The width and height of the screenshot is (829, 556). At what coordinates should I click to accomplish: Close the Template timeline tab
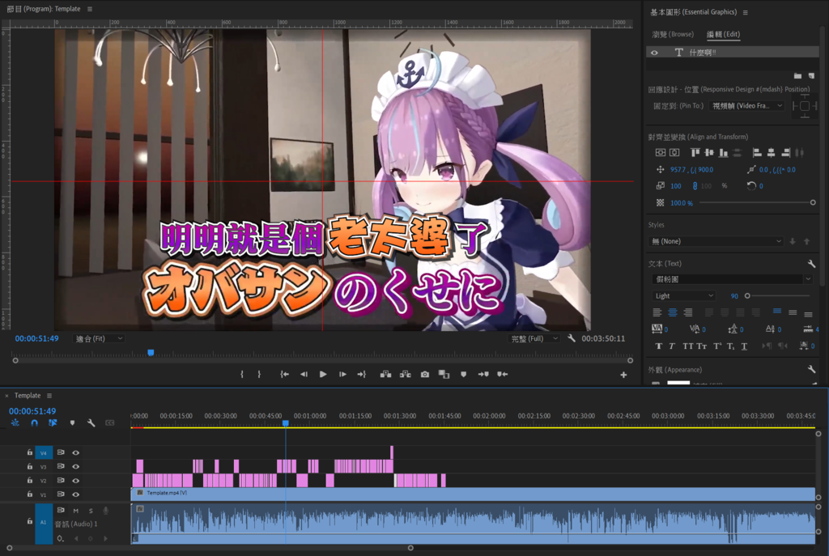coord(6,396)
